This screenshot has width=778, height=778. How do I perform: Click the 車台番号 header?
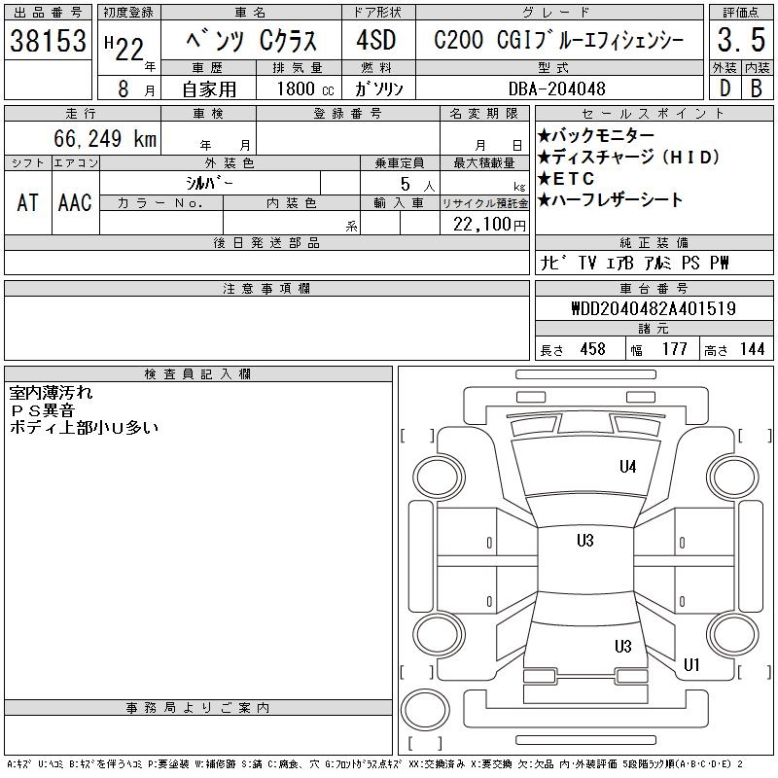click(x=654, y=288)
